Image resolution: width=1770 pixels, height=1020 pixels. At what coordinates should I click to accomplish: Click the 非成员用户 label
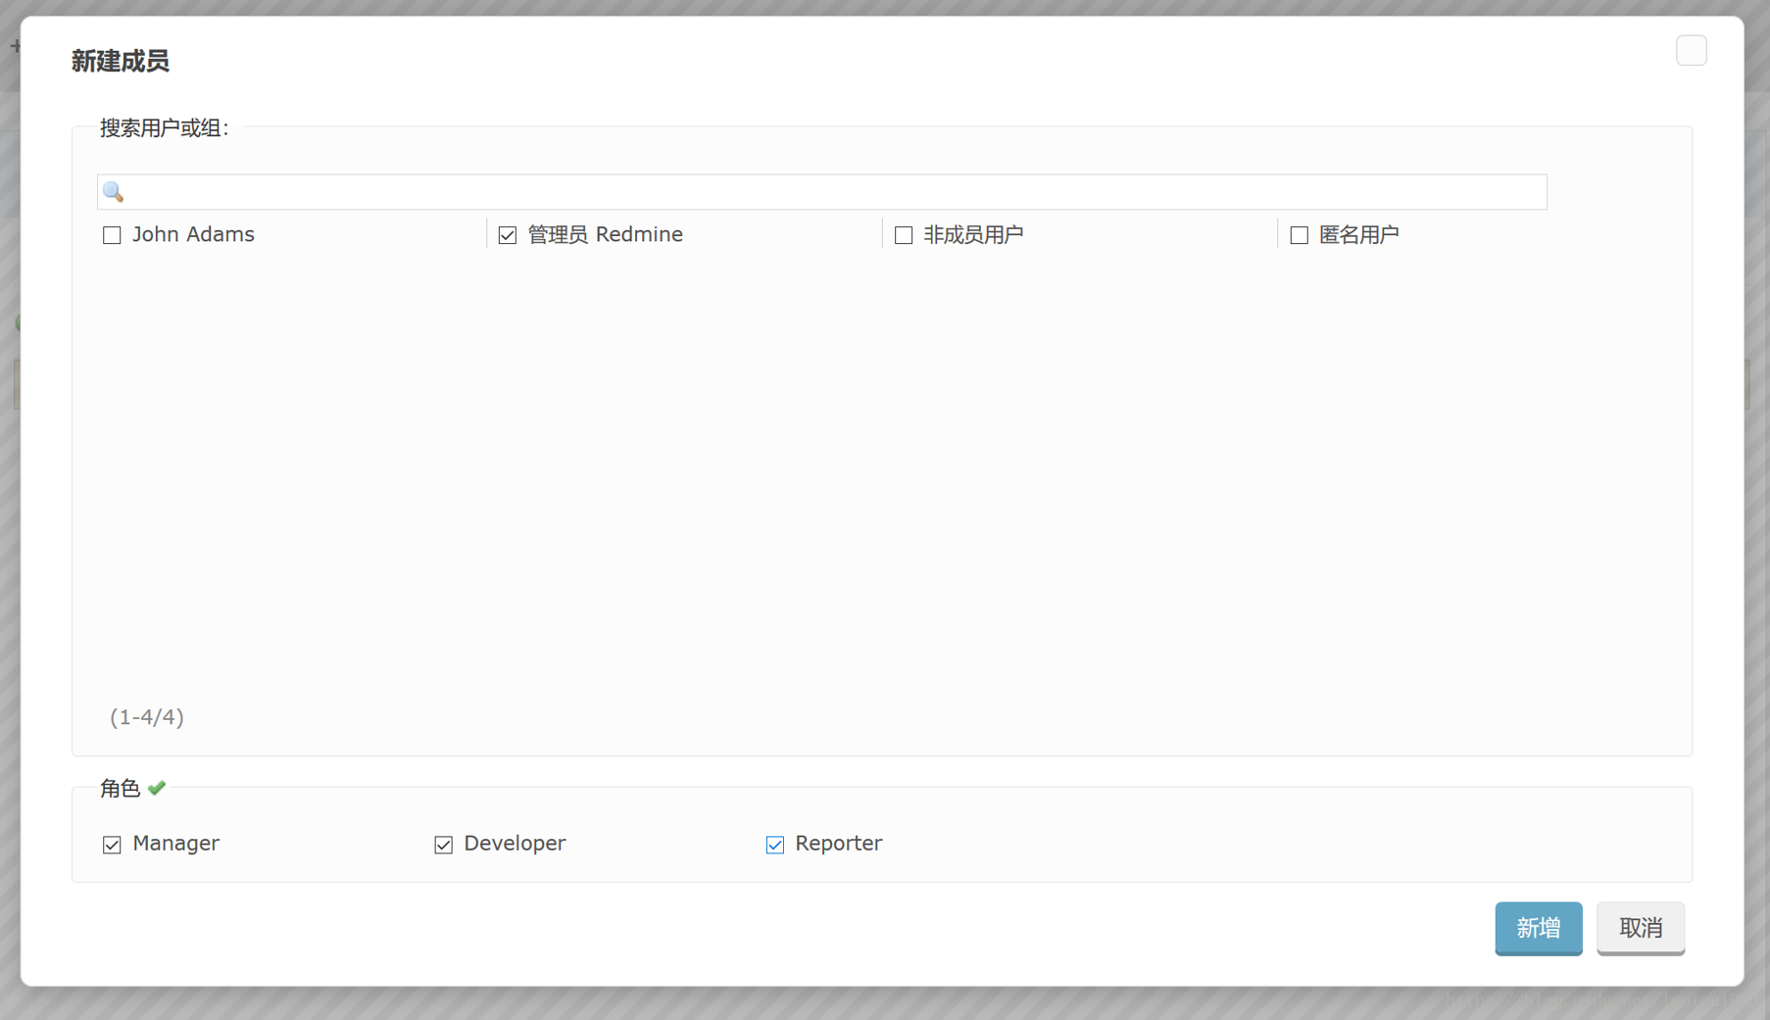pyautogui.click(x=973, y=235)
